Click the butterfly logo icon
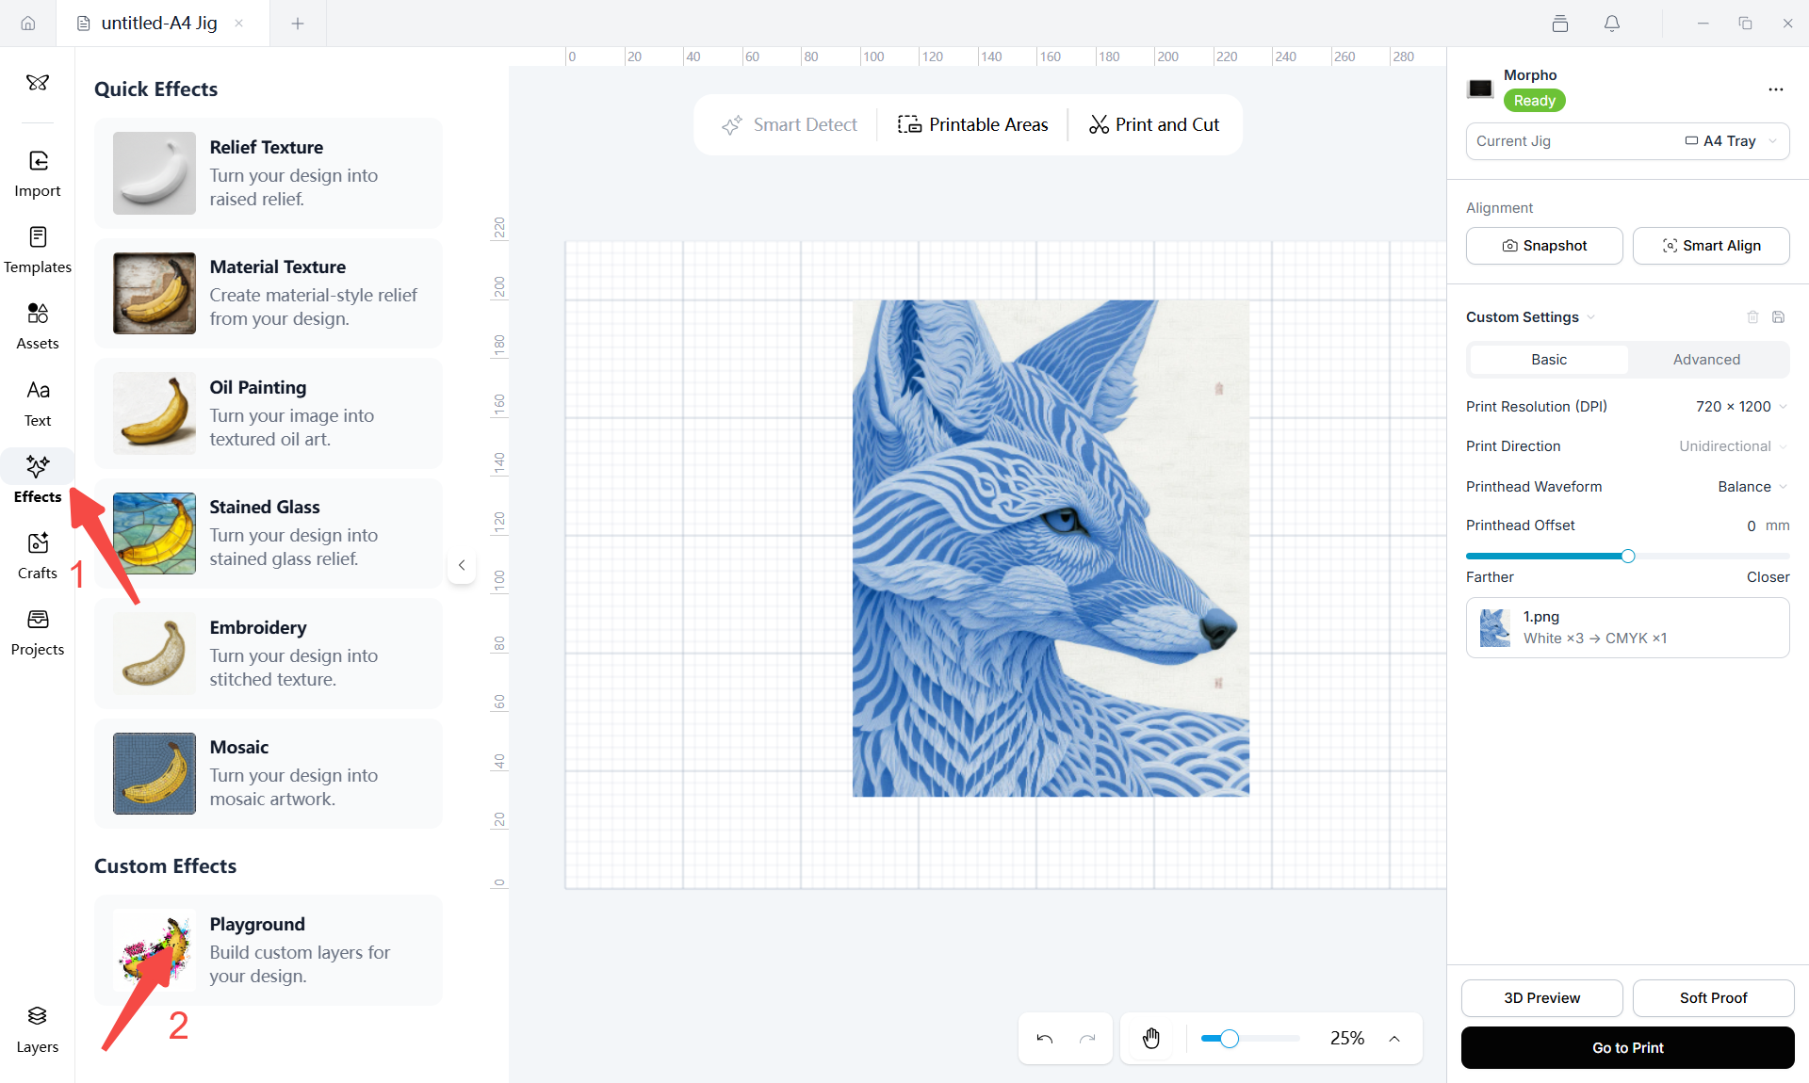The height and width of the screenshot is (1083, 1809). coord(38,83)
